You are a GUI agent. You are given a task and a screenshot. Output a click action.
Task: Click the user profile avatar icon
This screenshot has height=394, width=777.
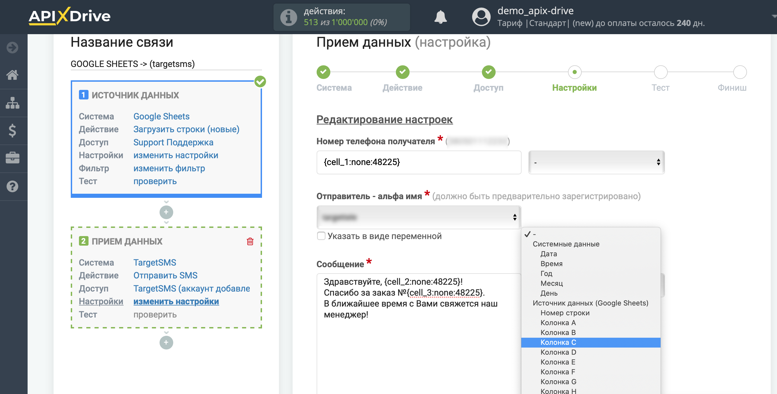(481, 17)
